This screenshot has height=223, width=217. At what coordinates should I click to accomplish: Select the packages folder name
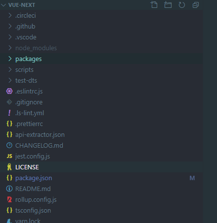tap(29, 59)
